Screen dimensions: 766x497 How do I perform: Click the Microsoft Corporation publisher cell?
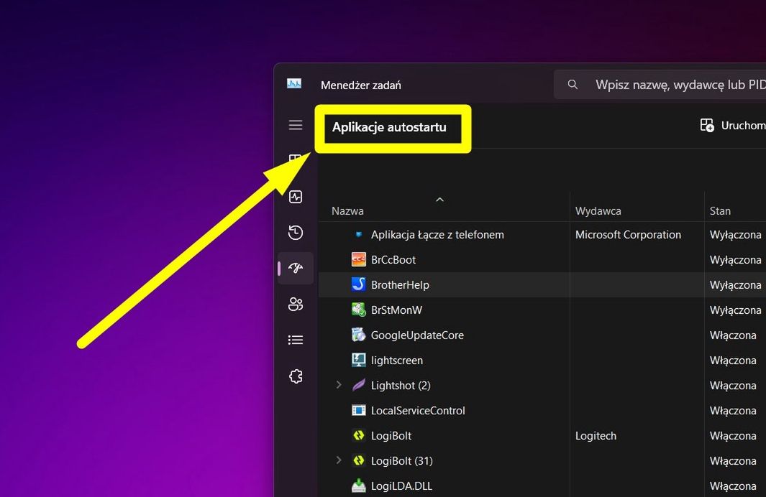click(628, 235)
